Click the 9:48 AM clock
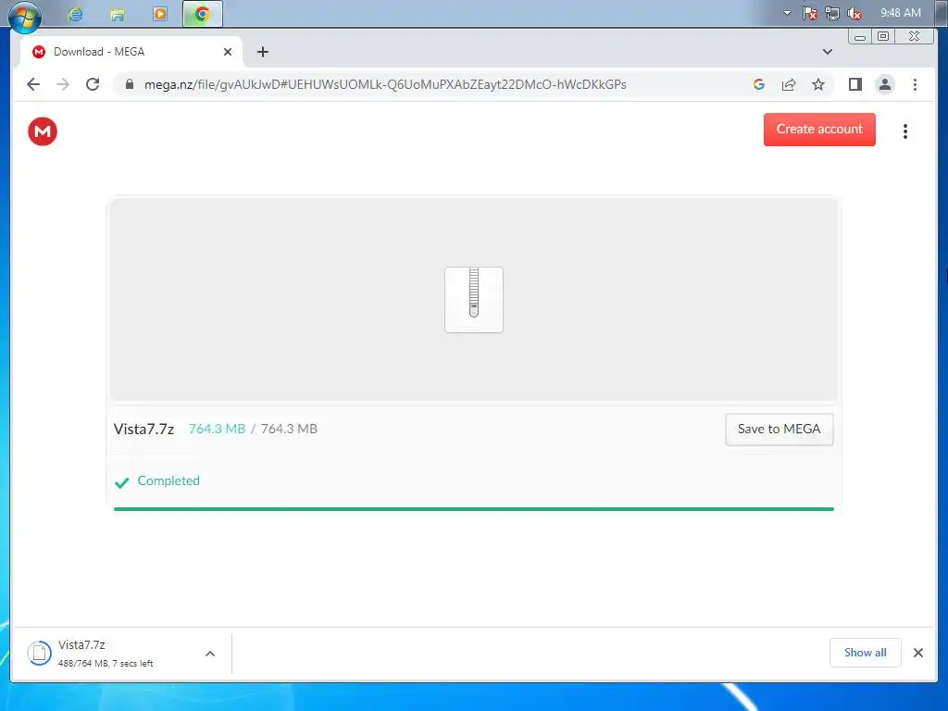This screenshot has width=948, height=711. point(901,13)
